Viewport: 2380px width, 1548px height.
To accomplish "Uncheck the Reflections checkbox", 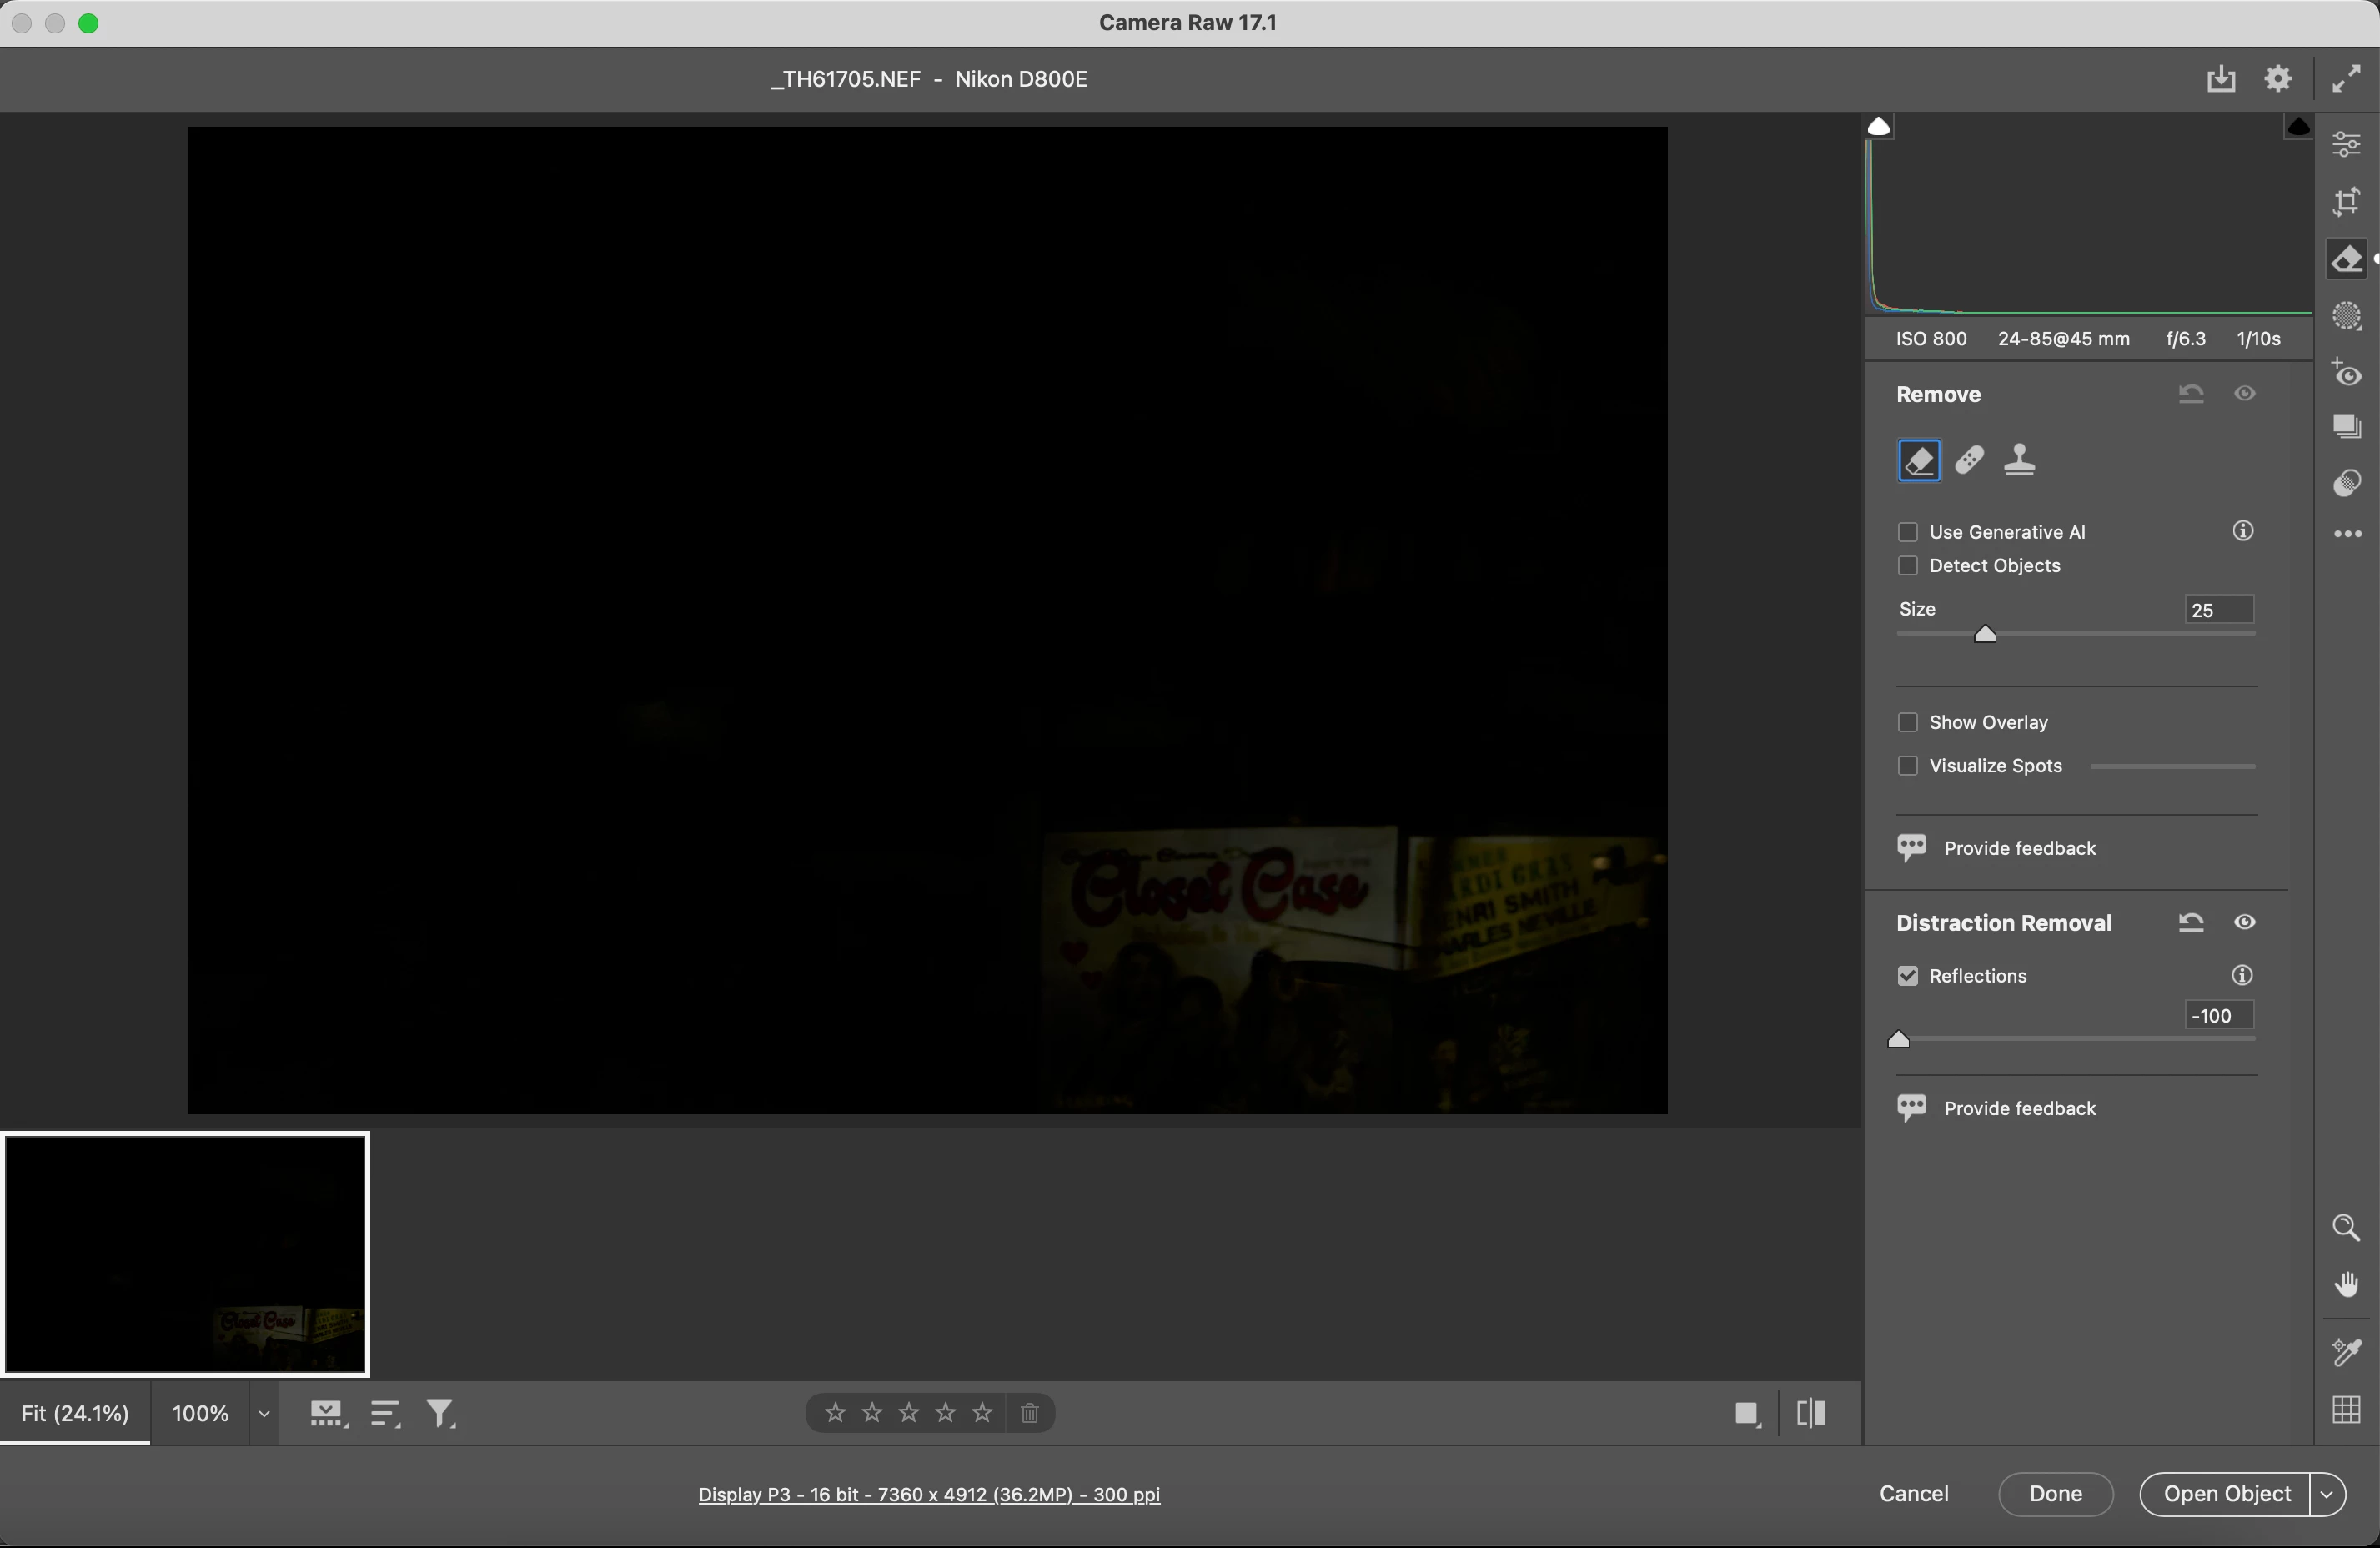I will tap(1908, 976).
